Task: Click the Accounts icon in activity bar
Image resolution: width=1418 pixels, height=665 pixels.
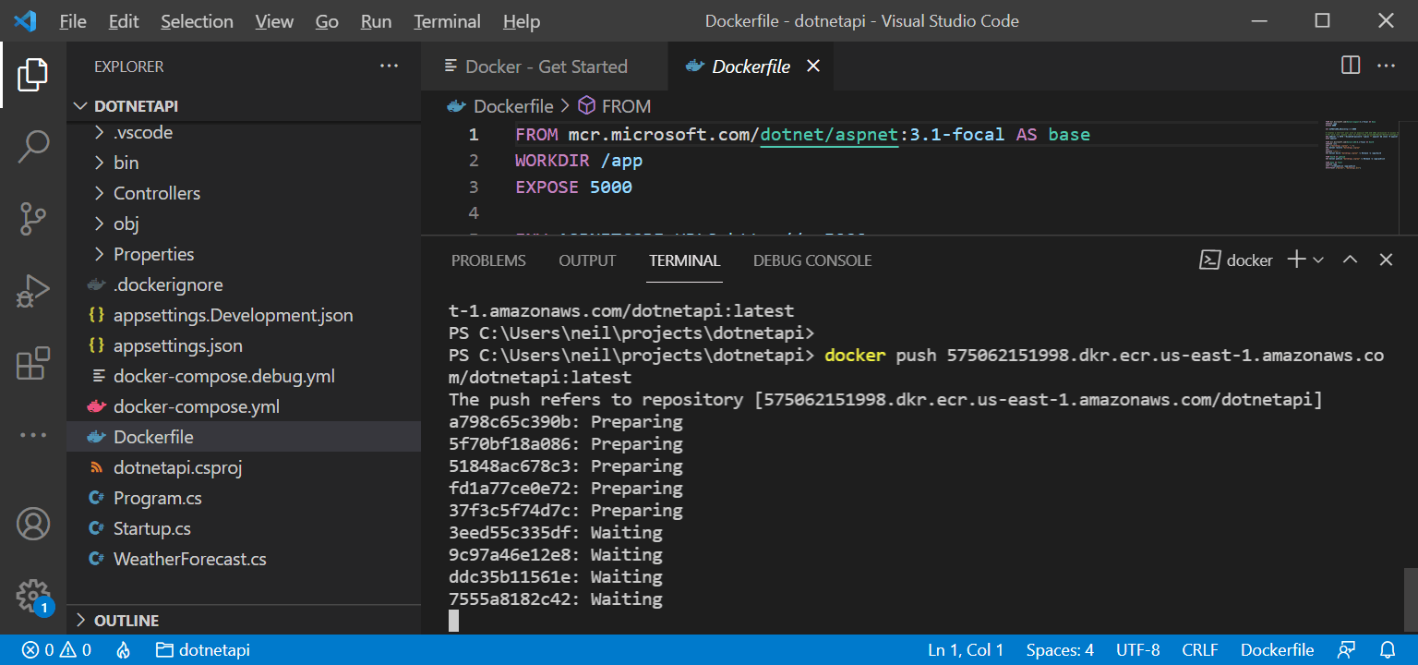Action: [x=33, y=524]
